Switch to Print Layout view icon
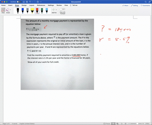The height and width of the screenshot is (125, 152). pos(113,123)
